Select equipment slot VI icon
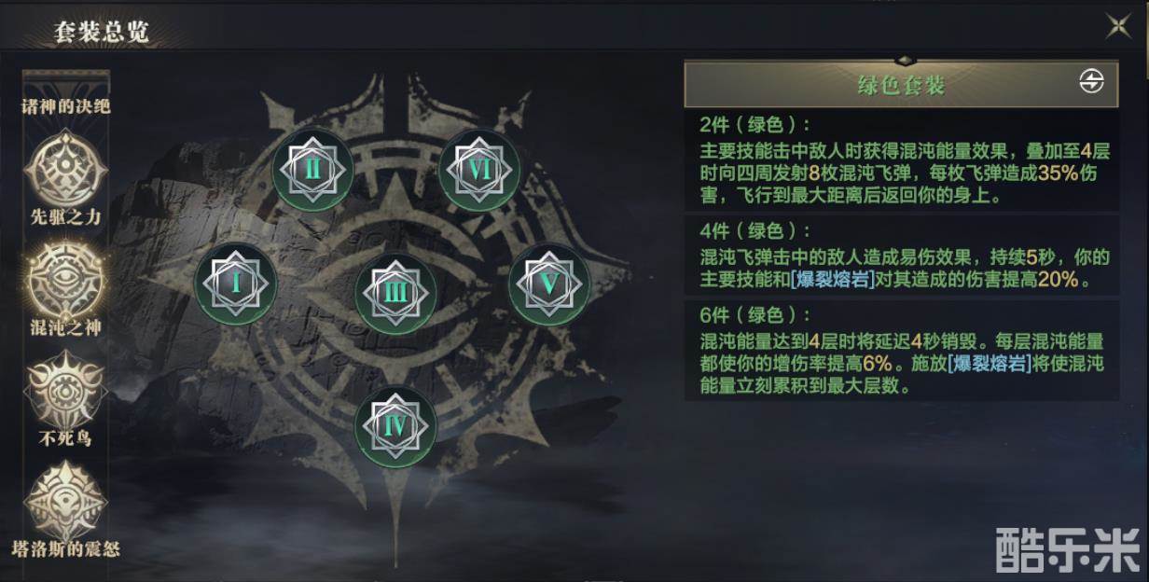The height and width of the screenshot is (582, 1149). click(478, 169)
